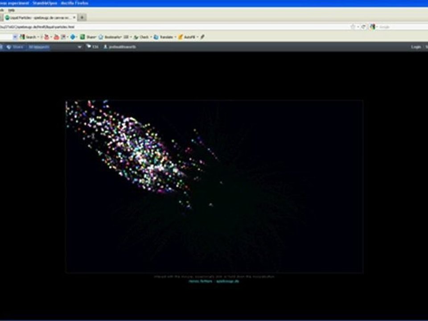Click the Translate toolbar button
The image size is (428, 321).
(163, 37)
